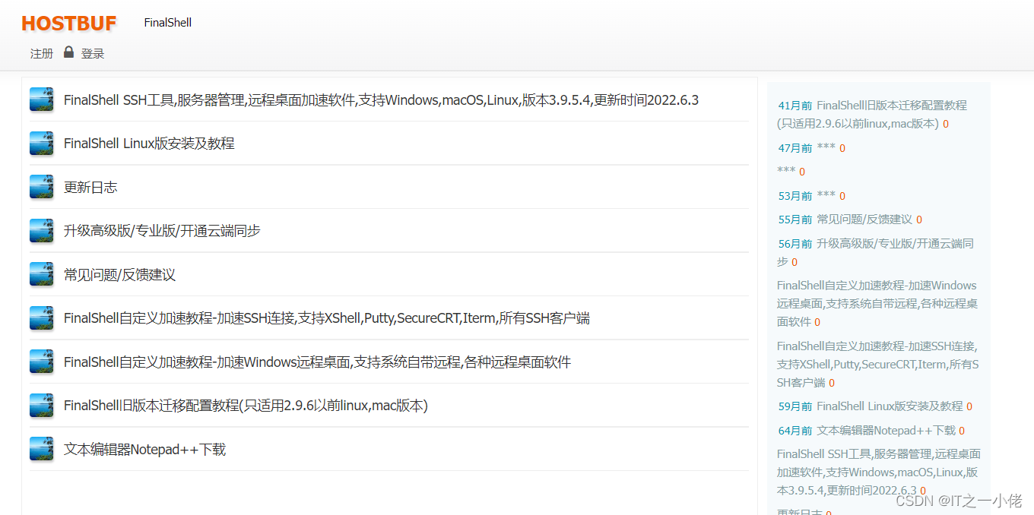Click the 56月前 timestamp in sidebar
The image size is (1034, 515).
[x=795, y=244]
